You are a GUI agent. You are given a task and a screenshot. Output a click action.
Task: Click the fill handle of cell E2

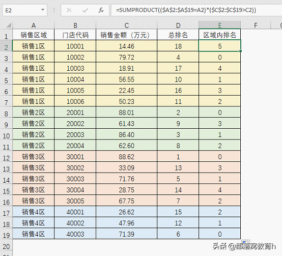point(240,51)
